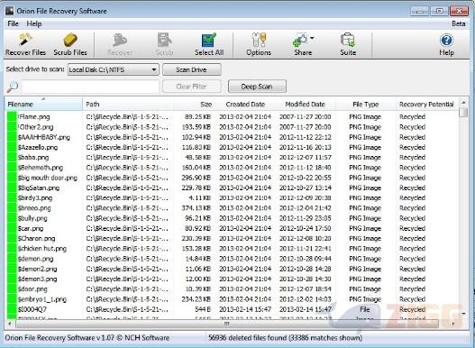Expand the Share dropdown arrow
The width and height of the screenshot is (475, 348).
[x=312, y=38]
